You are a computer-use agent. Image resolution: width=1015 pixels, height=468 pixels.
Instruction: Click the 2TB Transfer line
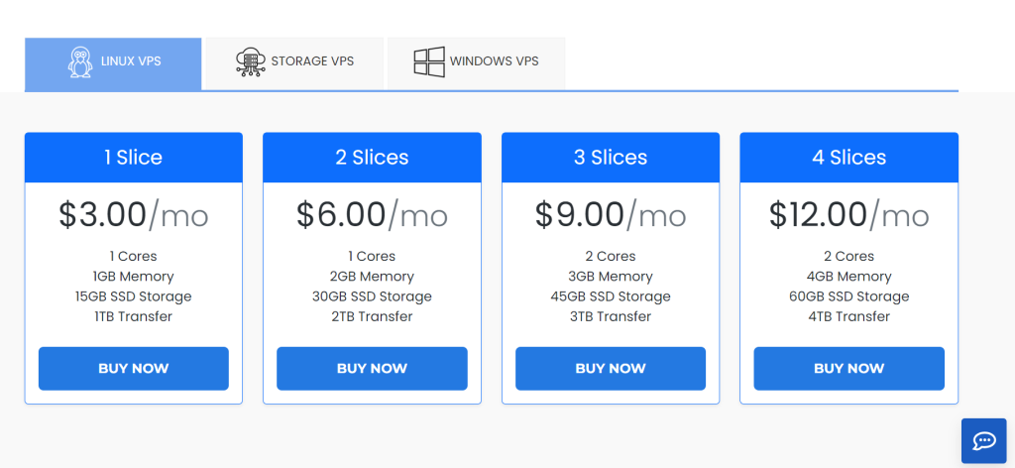point(373,316)
